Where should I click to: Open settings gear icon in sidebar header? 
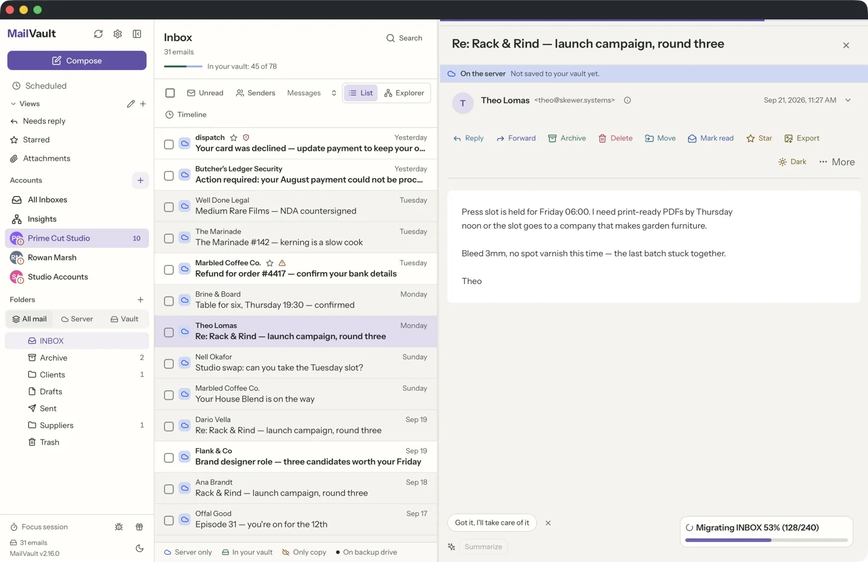118,34
